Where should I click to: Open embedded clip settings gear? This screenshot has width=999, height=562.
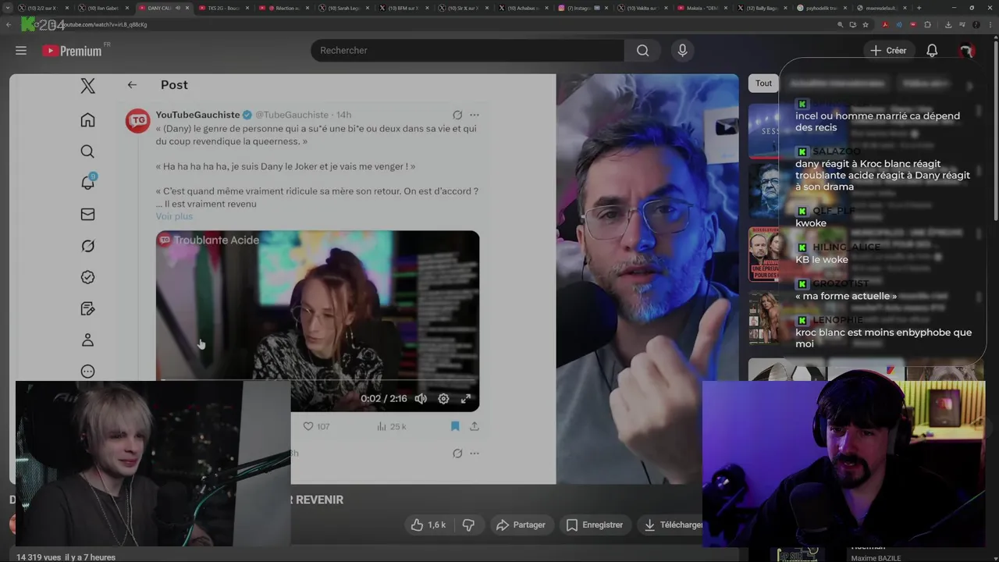(x=443, y=399)
